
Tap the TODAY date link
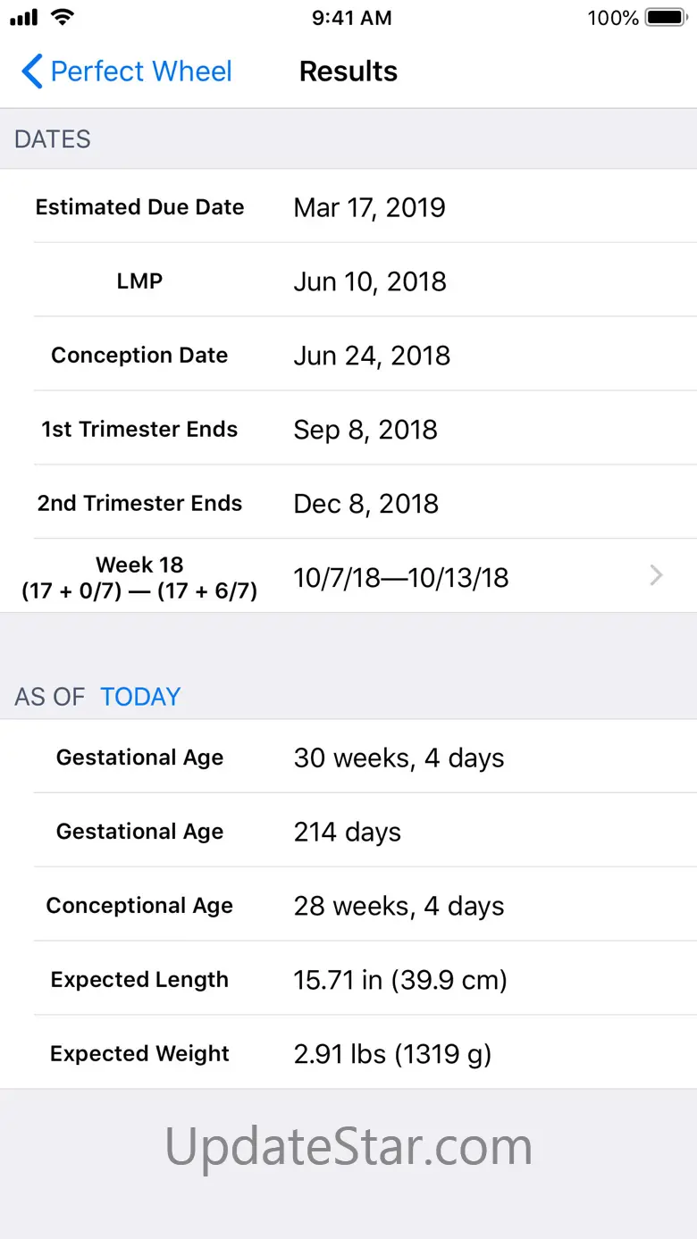140,697
